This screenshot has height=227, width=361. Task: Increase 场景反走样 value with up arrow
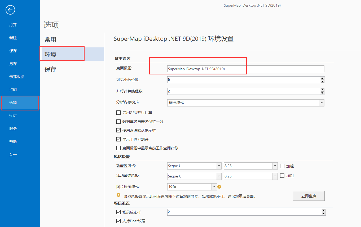click(x=323, y=211)
